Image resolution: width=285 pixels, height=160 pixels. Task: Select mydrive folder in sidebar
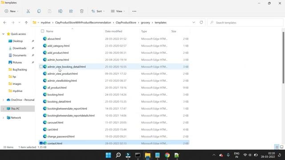(17, 91)
